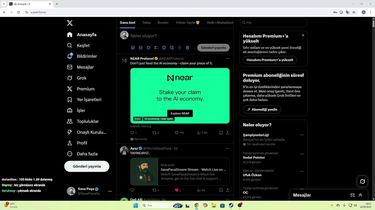The image size is (375, 210).
Task: Open more options on NEAR Protocol post
Action: pyautogui.click(x=228, y=59)
